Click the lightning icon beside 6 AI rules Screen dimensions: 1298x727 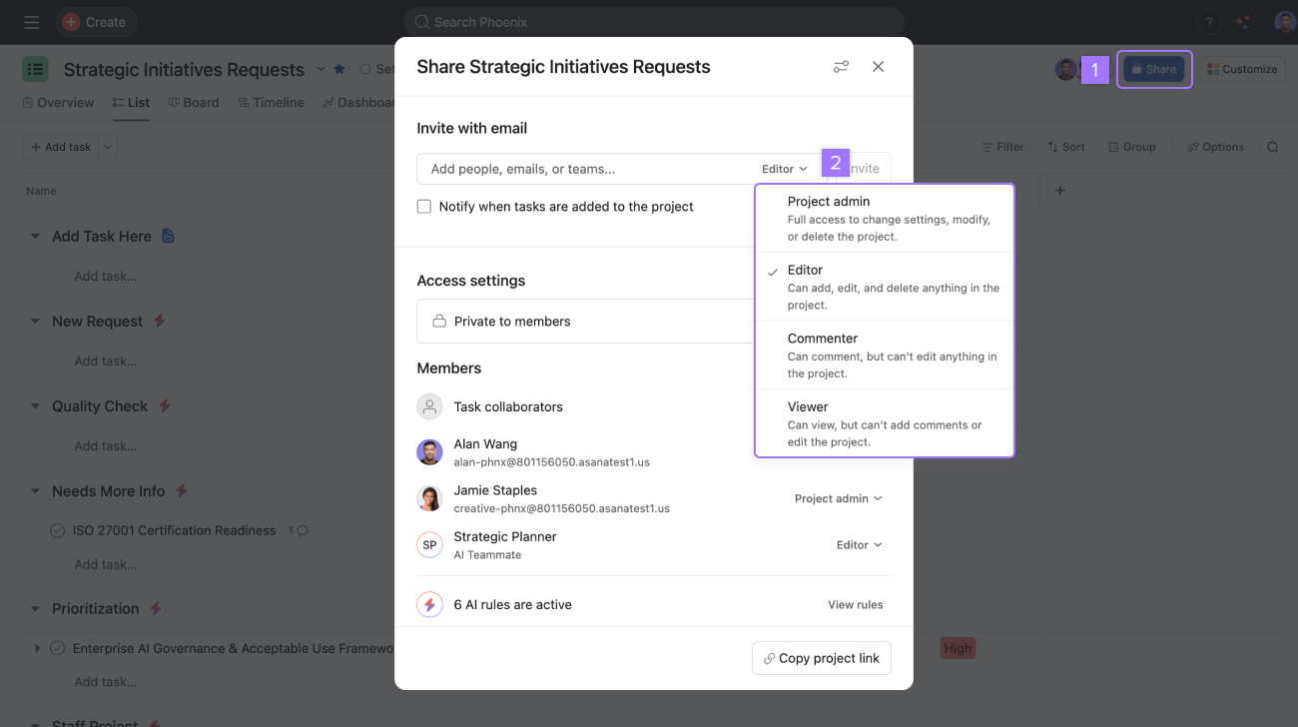click(x=429, y=604)
